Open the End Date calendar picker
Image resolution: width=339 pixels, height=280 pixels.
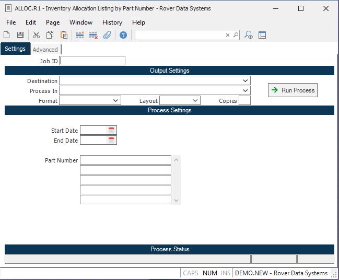pos(111,140)
